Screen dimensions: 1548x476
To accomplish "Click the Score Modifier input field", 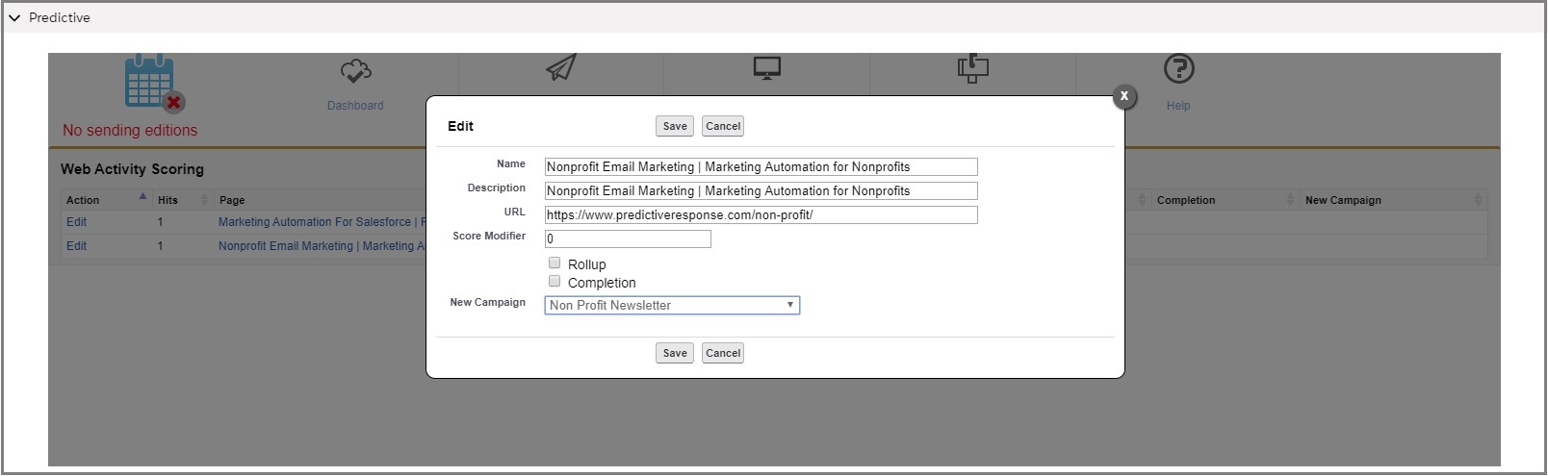I will pos(628,239).
